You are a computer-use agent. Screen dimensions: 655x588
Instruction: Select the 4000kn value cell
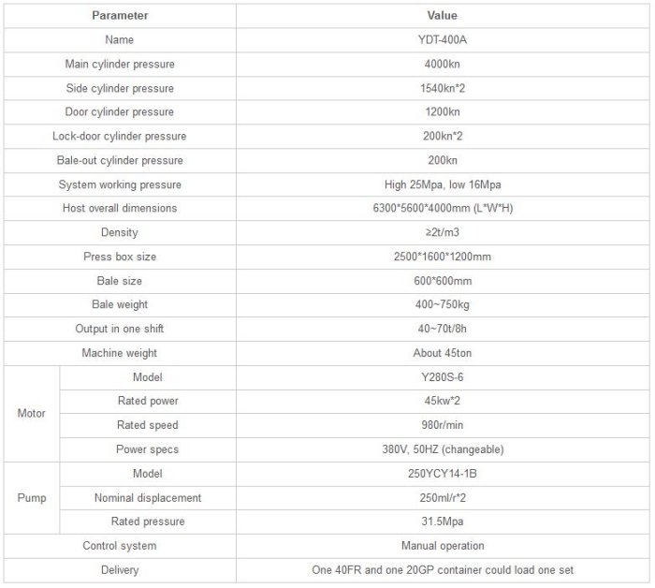pyautogui.click(x=443, y=65)
